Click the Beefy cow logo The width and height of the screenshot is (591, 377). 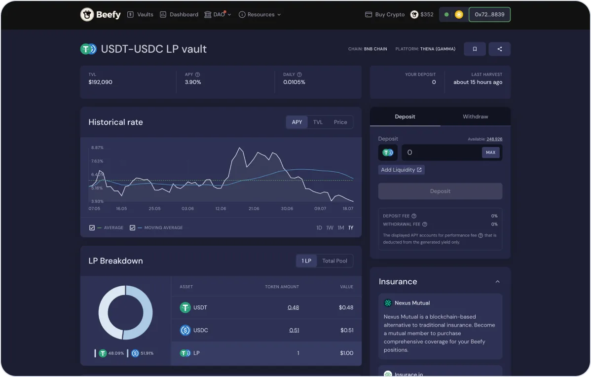[x=87, y=15]
